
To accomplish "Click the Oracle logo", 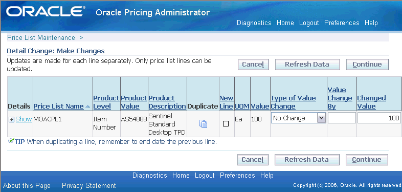I will pyautogui.click(x=46, y=12).
